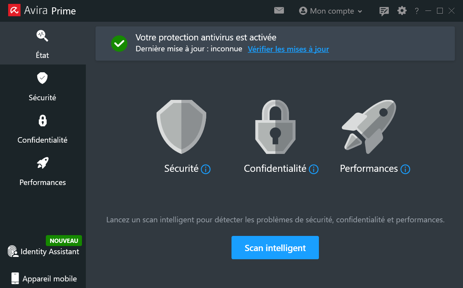The width and height of the screenshot is (463, 288).
Task: Select the Performances rocket icon in sidebar
Action: [42, 162]
